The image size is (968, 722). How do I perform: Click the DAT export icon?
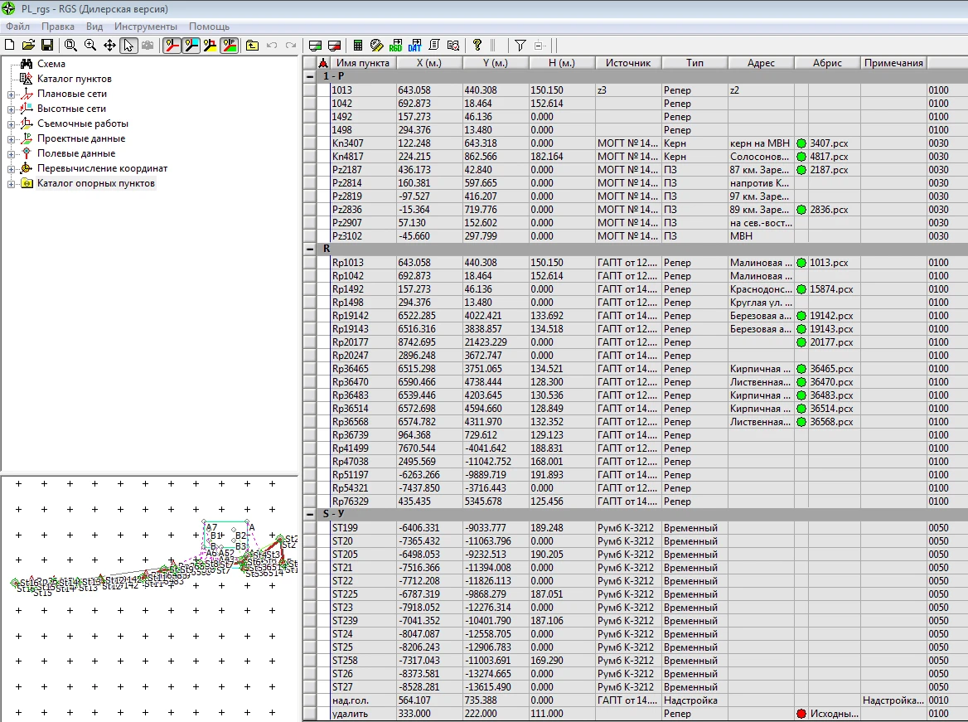coord(414,46)
